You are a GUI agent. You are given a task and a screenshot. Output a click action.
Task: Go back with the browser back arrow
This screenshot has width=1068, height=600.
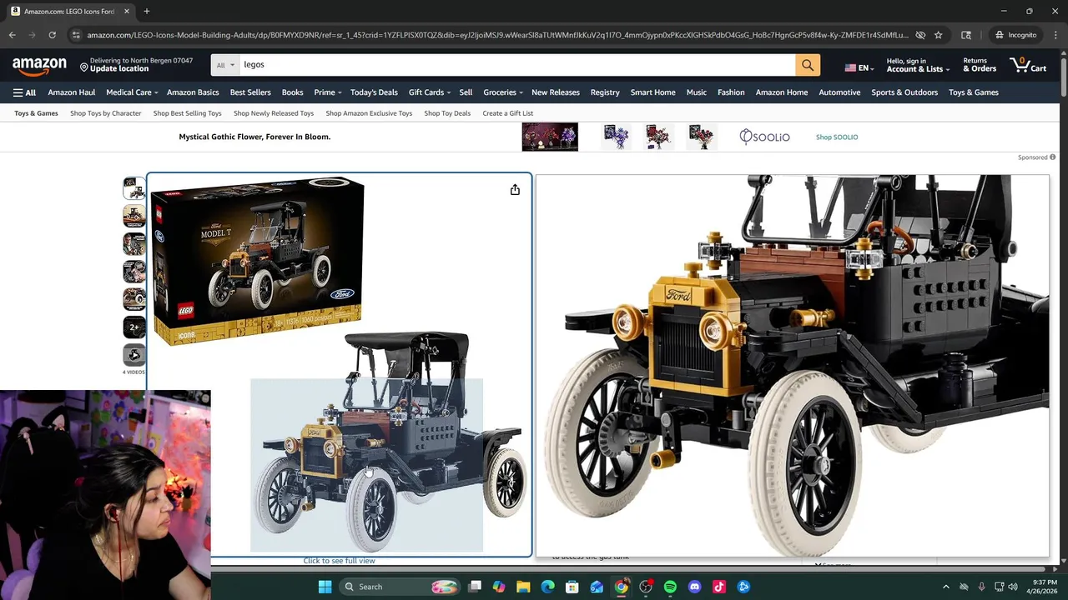(12, 35)
